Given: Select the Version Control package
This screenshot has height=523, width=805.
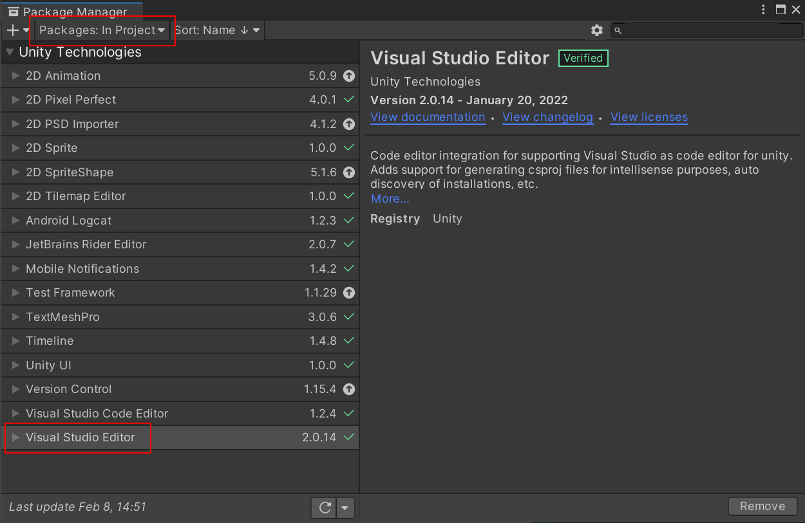Looking at the screenshot, I should [x=180, y=389].
